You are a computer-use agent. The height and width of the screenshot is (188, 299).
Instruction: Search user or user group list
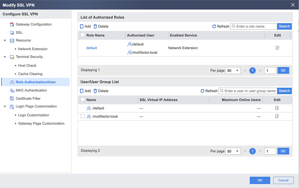point(284,91)
